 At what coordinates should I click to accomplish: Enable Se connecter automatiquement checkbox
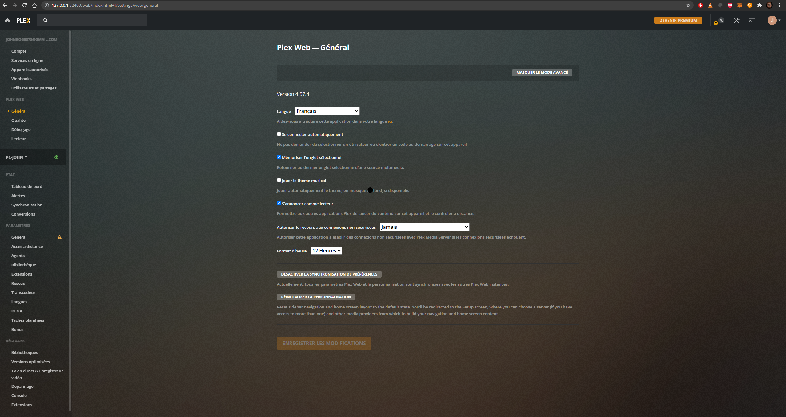[x=279, y=134]
